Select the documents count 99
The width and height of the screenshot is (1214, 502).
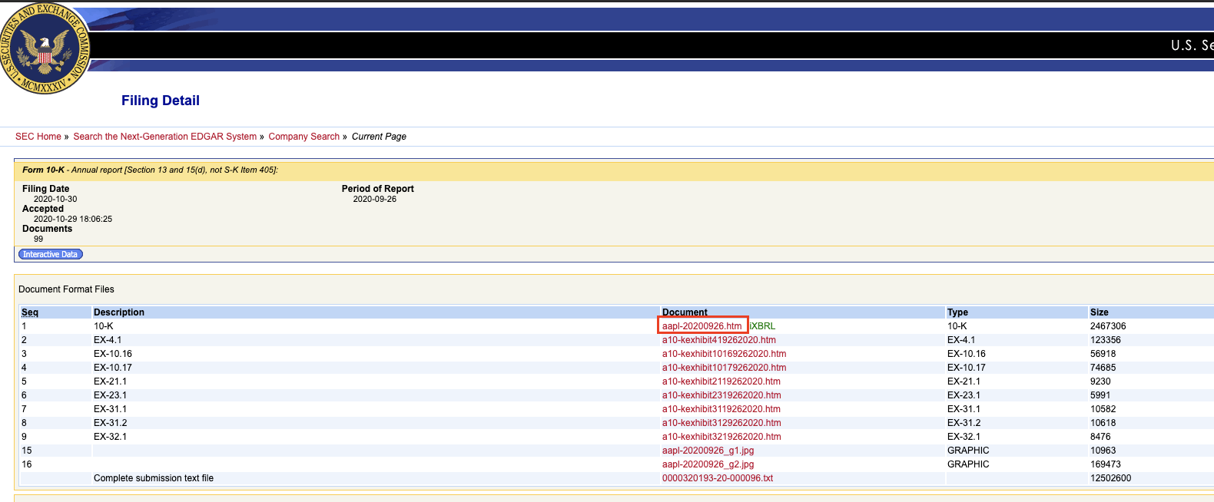[x=38, y=239]
